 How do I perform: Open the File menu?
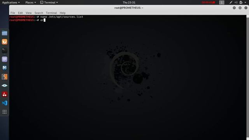click(13, 13)
